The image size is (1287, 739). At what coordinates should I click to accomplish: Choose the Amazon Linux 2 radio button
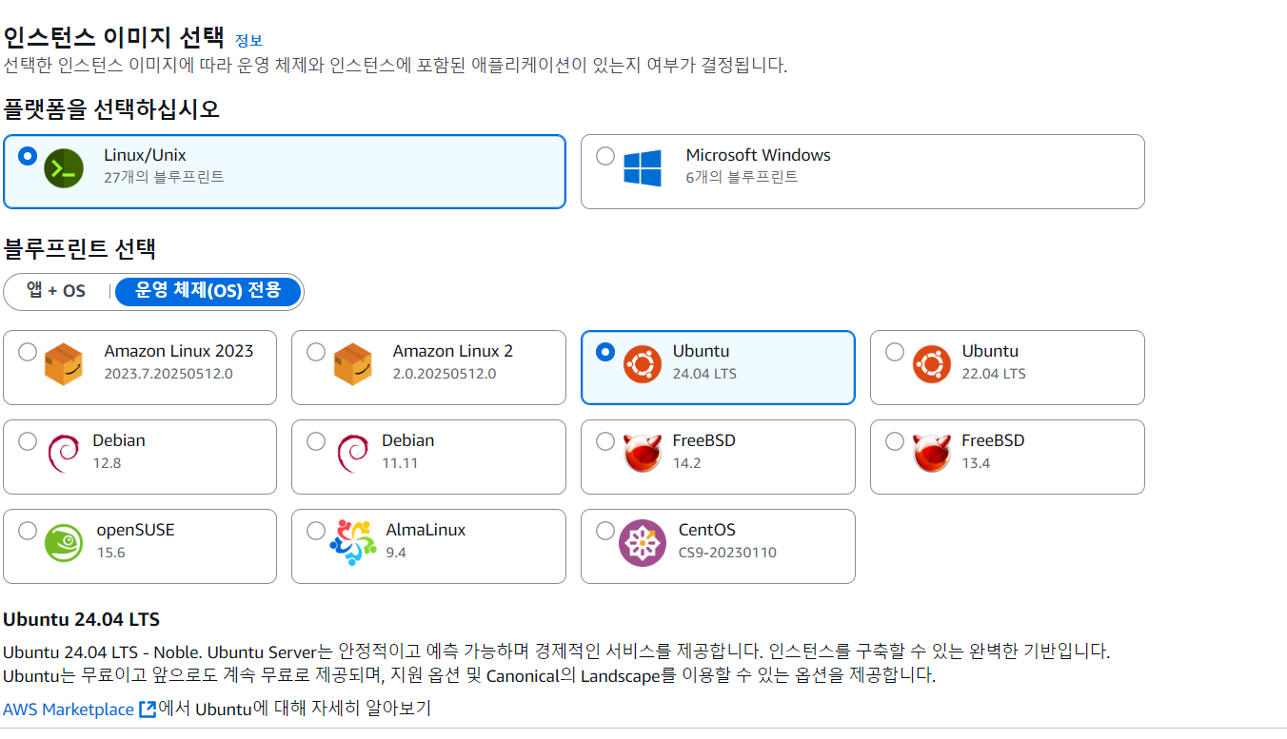tap(316, 352)
